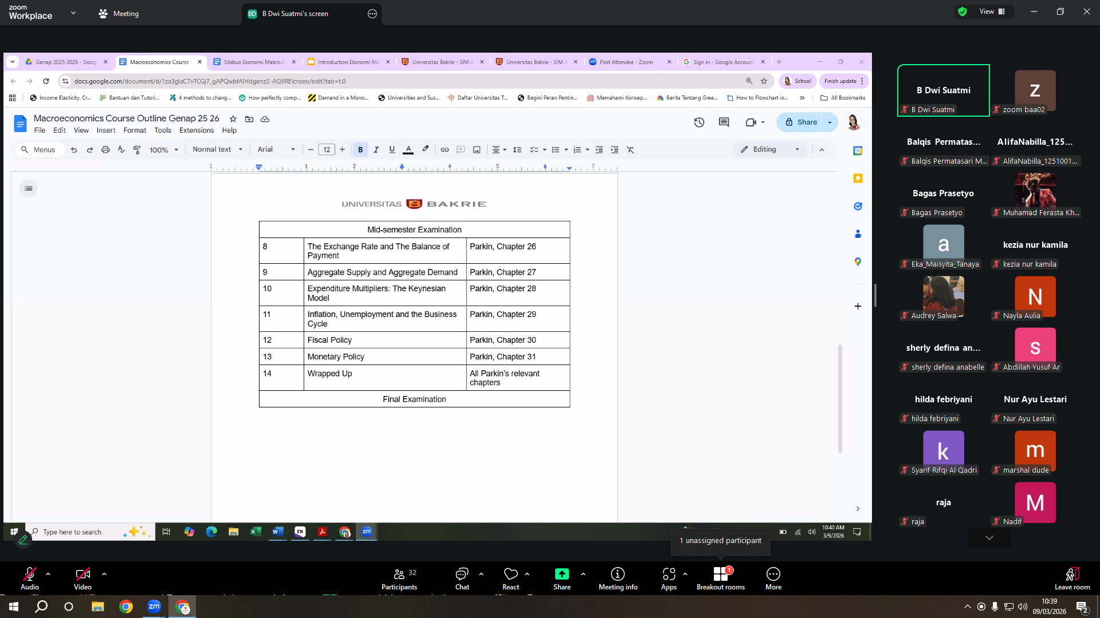This screenshot has height=618, width=1100.
Task: Open the Meeting info panel
Action: click(x=618, y=579)
